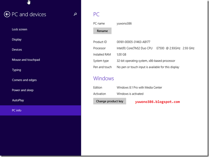This screenshot has width=209, height=157.
Task: Click Change product key button
Action: [110, 101]
